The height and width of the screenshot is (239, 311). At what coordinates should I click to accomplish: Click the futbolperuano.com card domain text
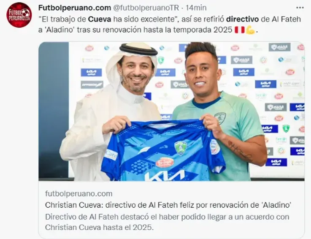79,193
